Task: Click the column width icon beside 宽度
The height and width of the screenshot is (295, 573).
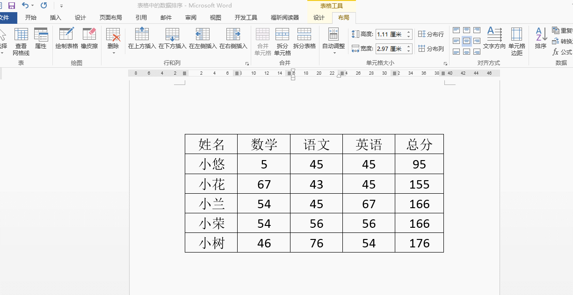Action: click(355, 49)
